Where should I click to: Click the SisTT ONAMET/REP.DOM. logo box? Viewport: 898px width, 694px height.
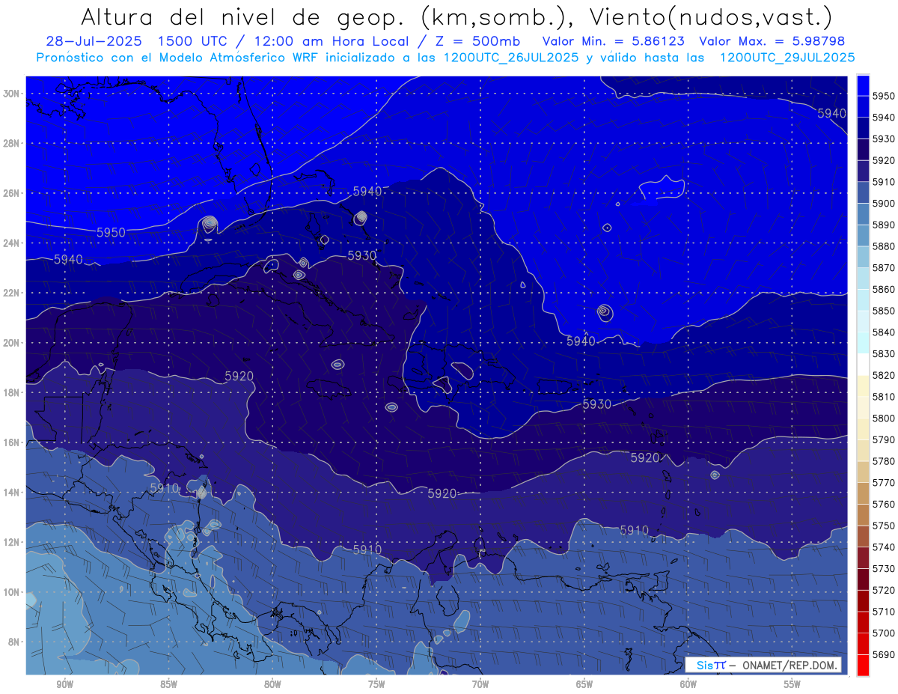[x=763, y=665]
